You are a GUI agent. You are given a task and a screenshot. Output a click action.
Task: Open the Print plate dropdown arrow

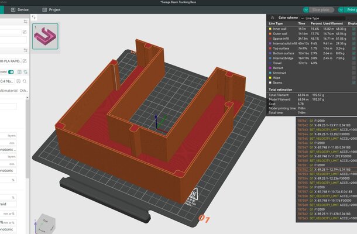341,10
